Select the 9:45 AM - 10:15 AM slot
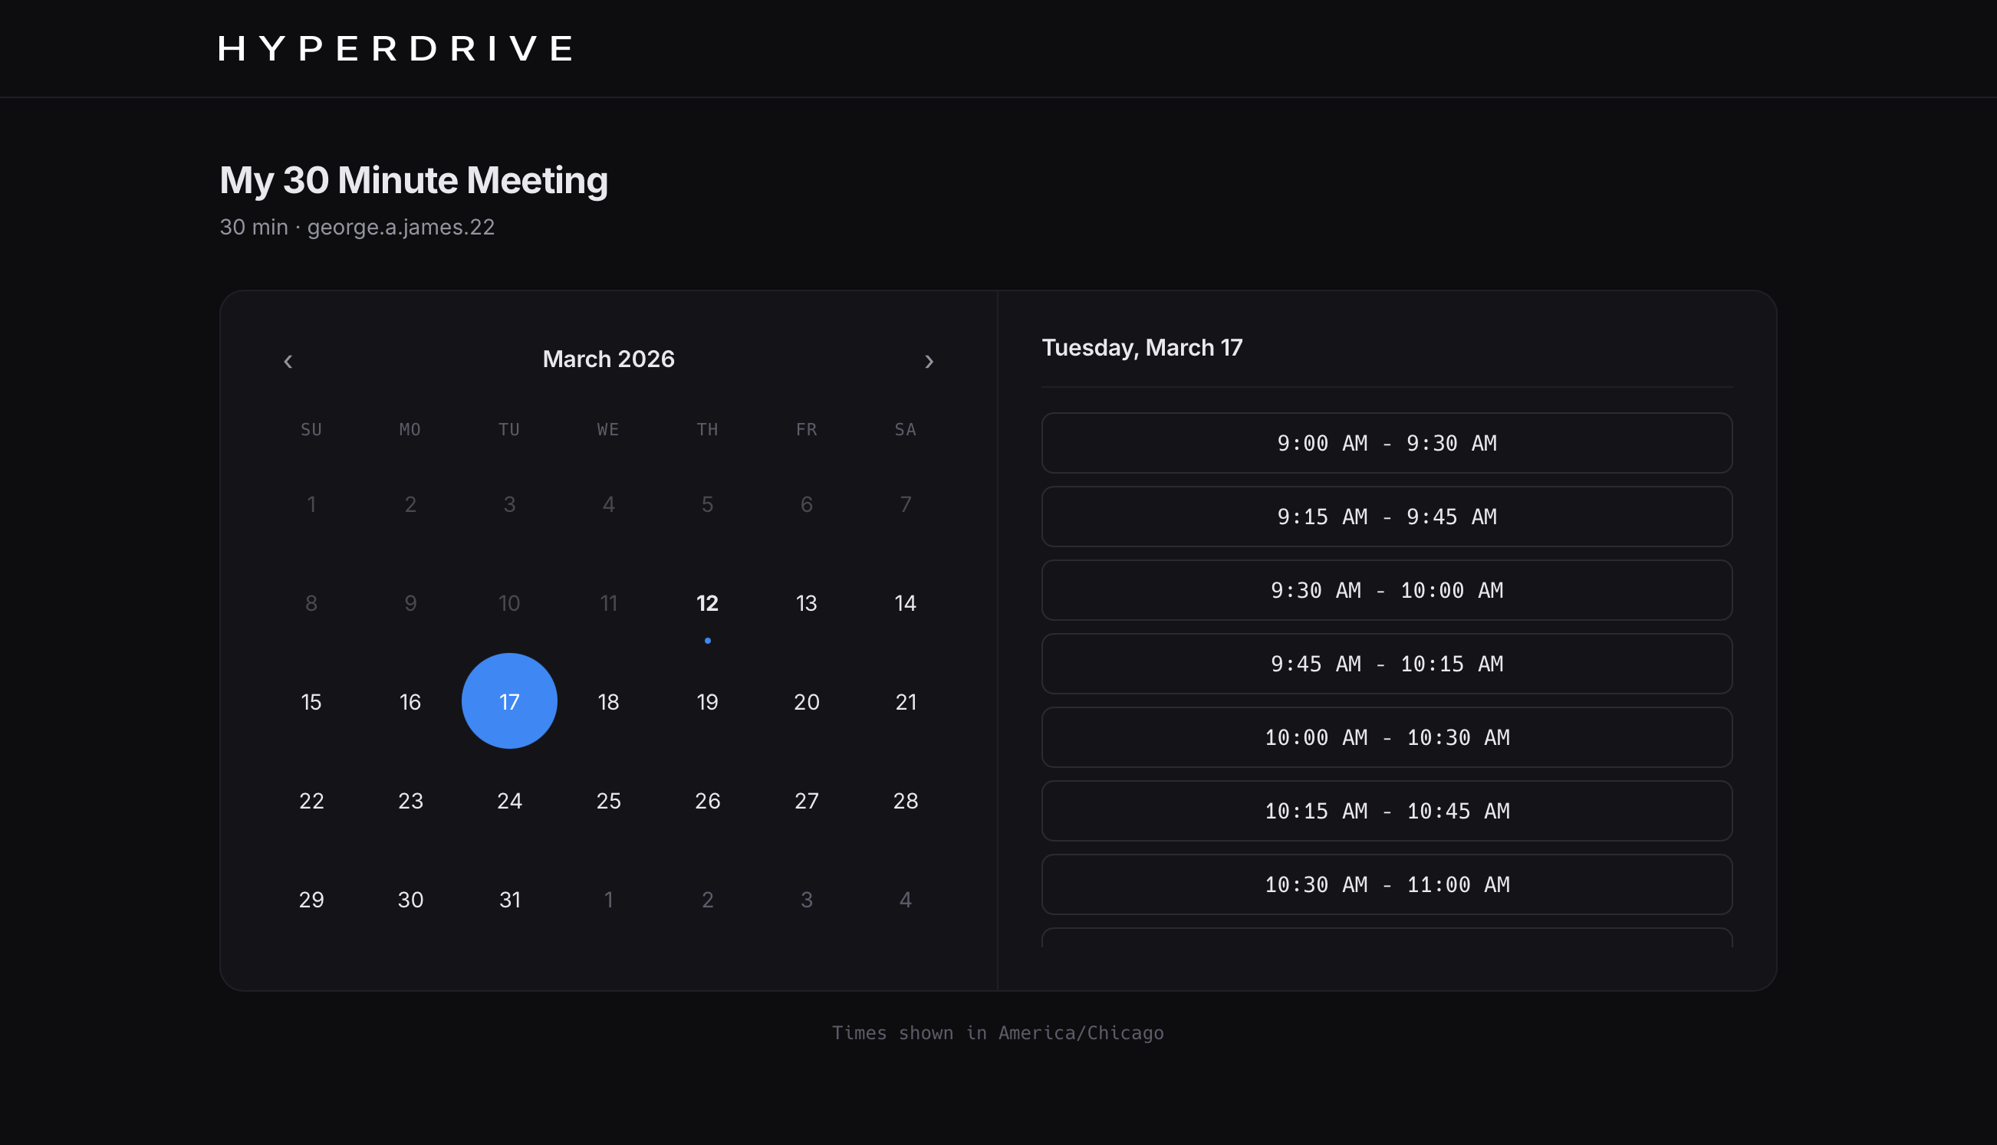Screen dimensions: 1997x1145 pyautogui.click(x=1387, y=664)
